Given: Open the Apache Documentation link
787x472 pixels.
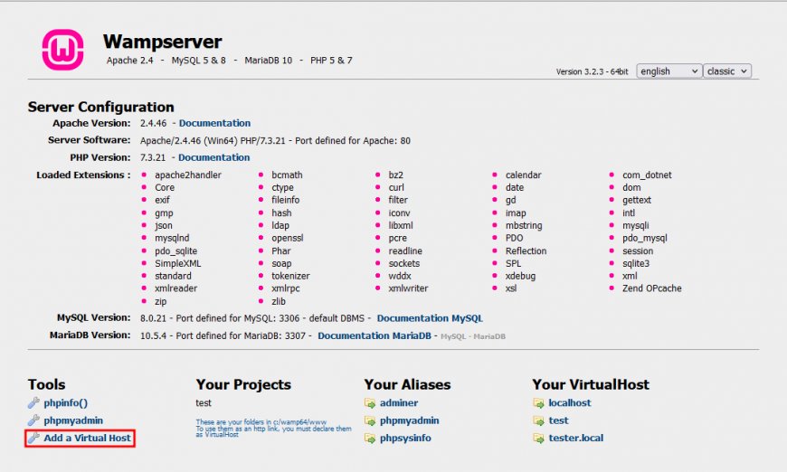Looking at the screenshot, I should (x=214, y=123).
